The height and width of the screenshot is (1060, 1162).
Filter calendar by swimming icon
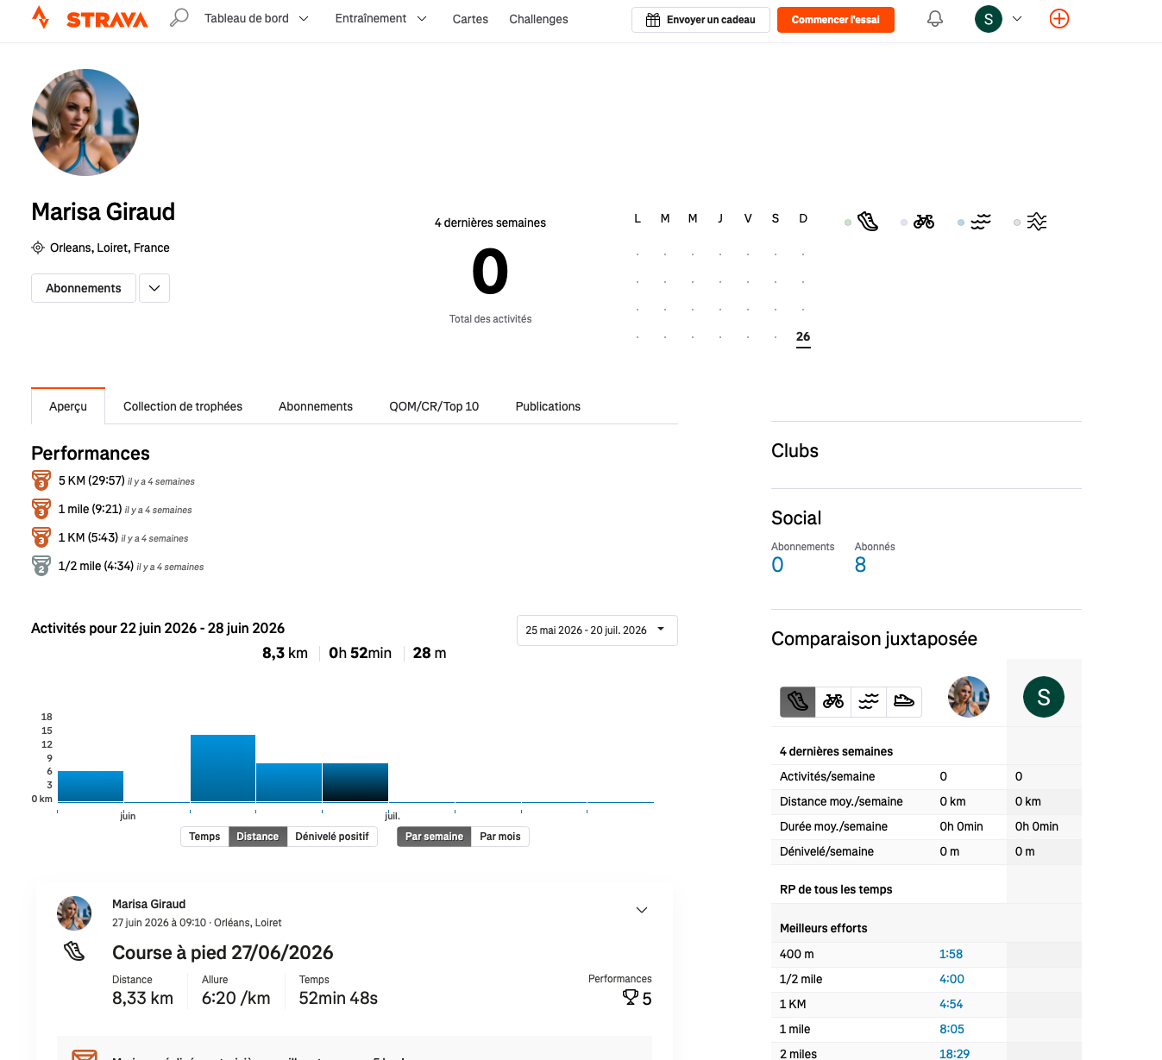981,222
